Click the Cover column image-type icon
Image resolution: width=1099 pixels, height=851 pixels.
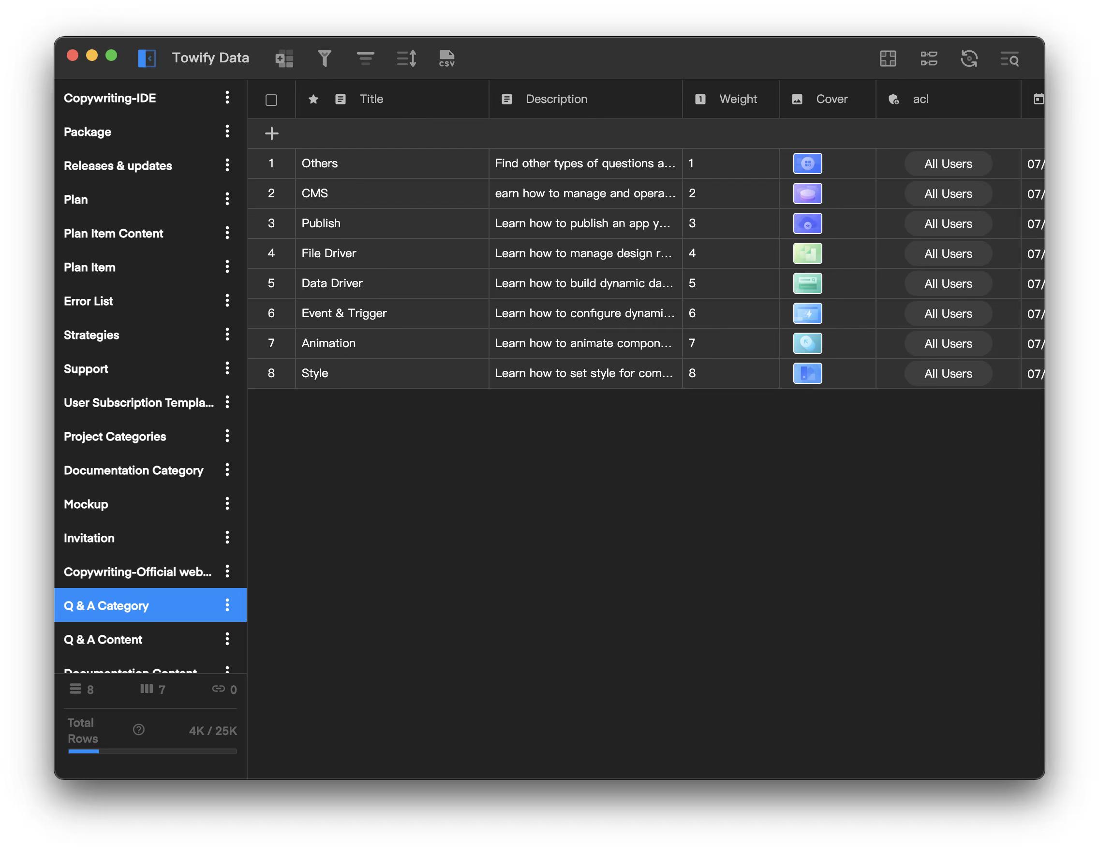tap(797, 99)
